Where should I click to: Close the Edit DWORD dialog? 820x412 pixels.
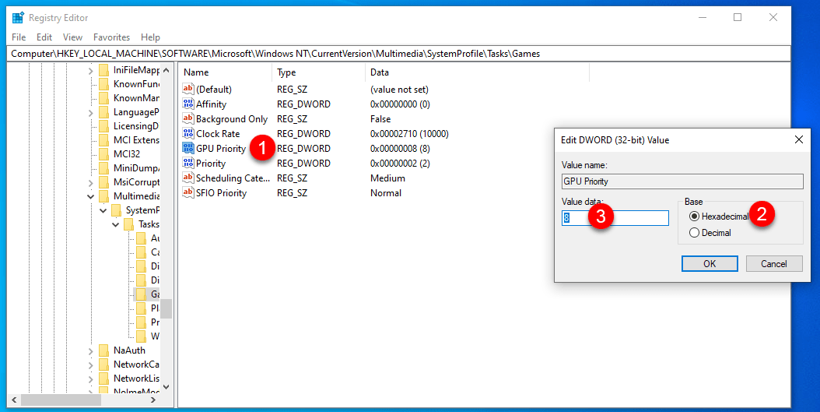pyautogui.click(x=798, y=139)
